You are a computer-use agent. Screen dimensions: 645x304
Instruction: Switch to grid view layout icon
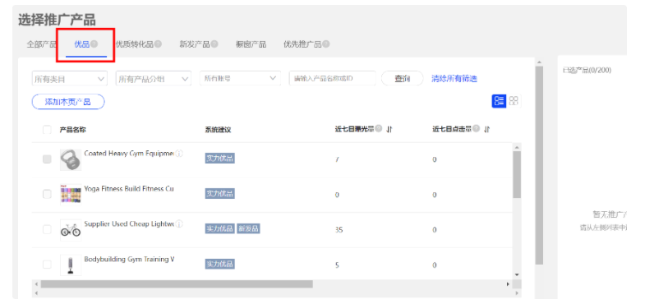point(514,101)
